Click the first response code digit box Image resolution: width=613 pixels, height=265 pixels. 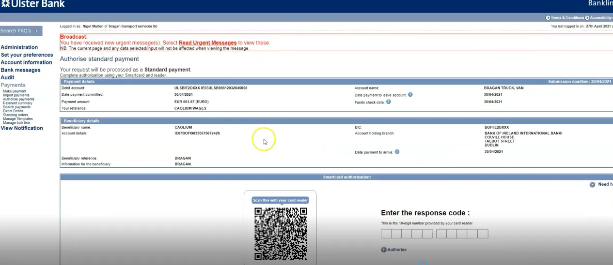click(386, 234)
